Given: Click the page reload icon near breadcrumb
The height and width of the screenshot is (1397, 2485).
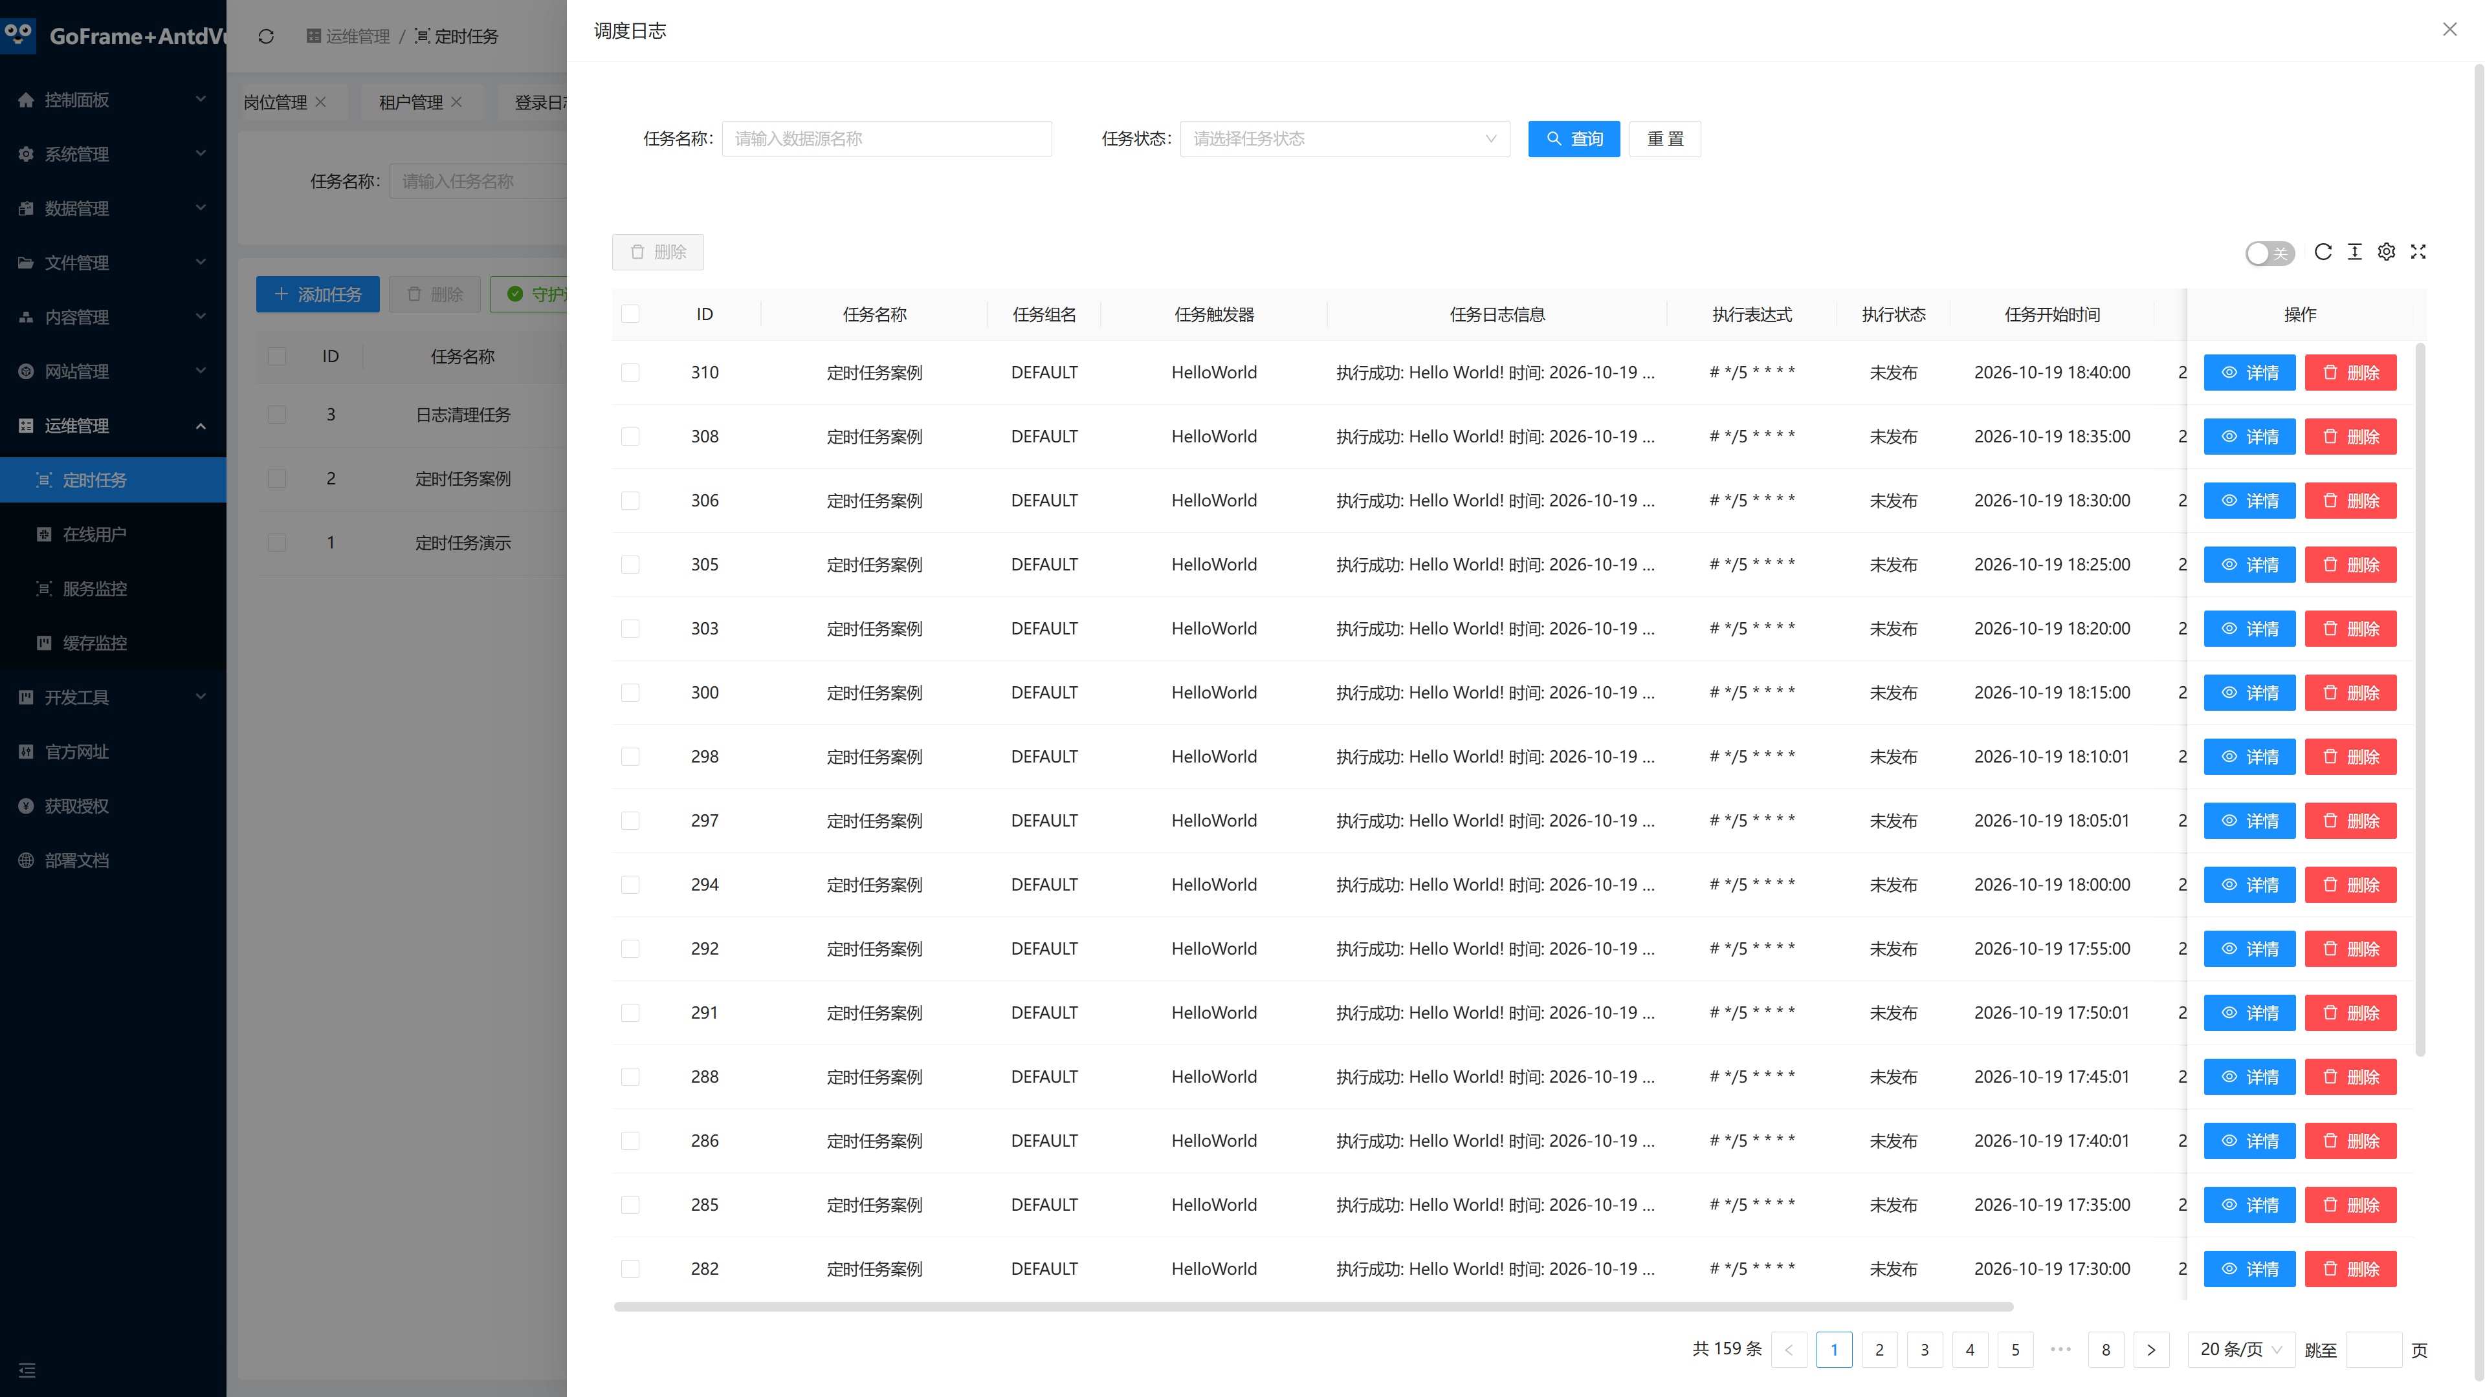Looking at the screenshot, I should [x=266, y=37].
